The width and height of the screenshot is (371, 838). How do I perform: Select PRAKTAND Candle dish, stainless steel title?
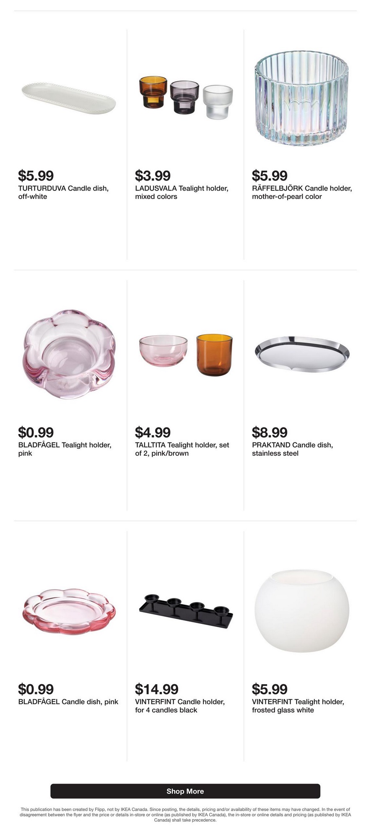(x=293, y=449)
